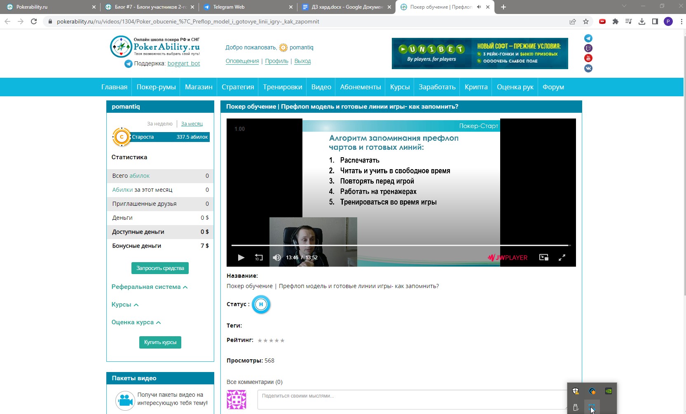Mute the current tab via its speaker icon
Image resolution: width=686 pixels, height=414 pixels.
479,7
